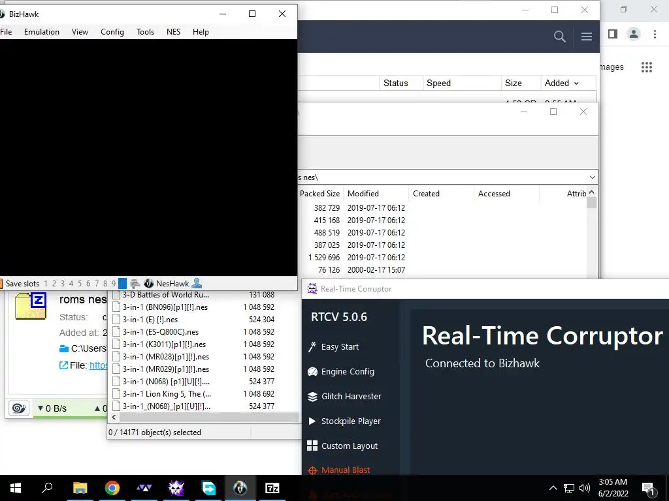This screenshot has height=501, width=669.
Task: Click the 7-Zip horizontal scrollbar left arrow
Action: coord(114,417)
